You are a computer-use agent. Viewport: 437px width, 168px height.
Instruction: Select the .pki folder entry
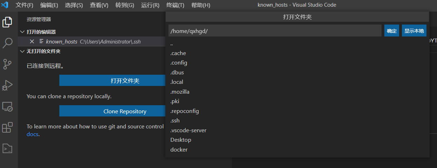(x=297, y=101)
